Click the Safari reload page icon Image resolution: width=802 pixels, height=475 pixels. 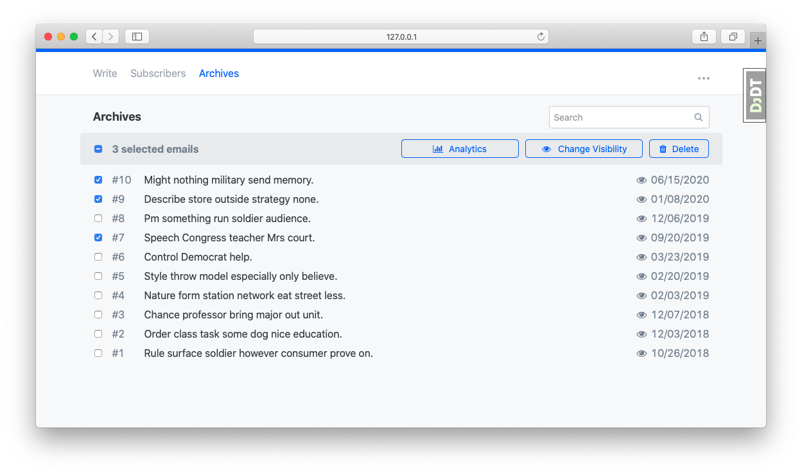[x=541, y=37]
